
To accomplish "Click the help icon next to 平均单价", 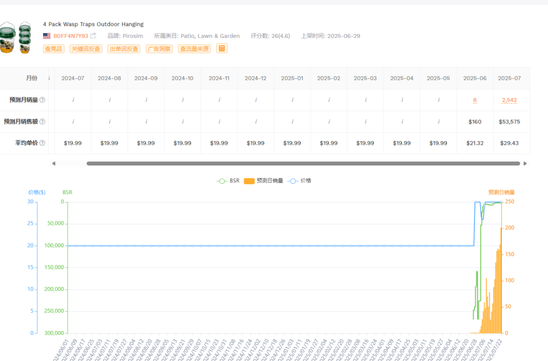I will 42,143.
